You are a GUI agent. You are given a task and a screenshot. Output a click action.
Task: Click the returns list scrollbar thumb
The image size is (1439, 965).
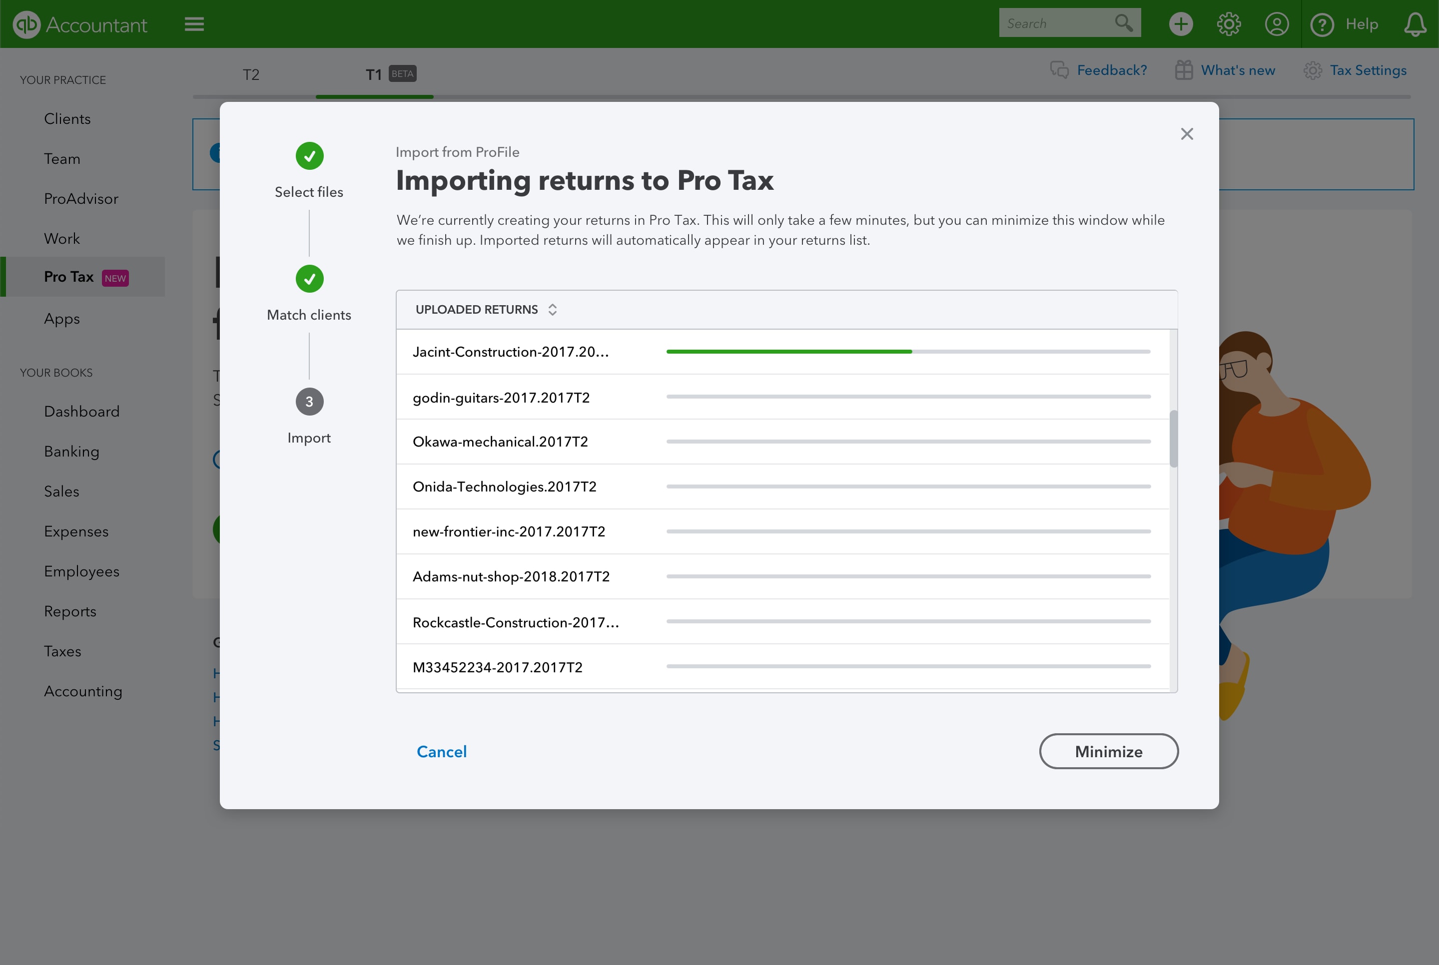(x=1173, y=439)
